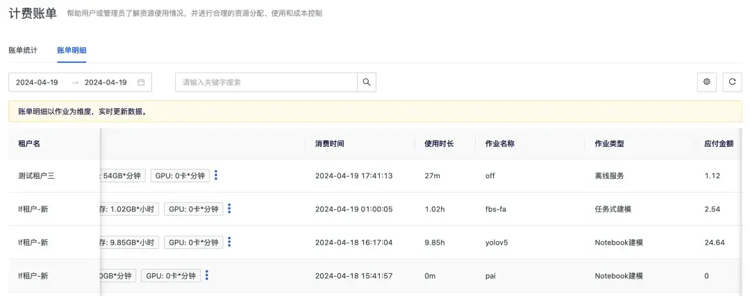Click duration value 9.85h
The width and height of the screenshot is (750, 296).
(x=435, y=243)
